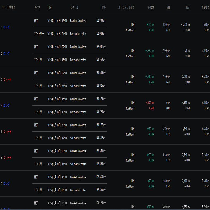Click net profit +400 JPY
This screenshot has width=210, height=210.
(x=150, y=155)
